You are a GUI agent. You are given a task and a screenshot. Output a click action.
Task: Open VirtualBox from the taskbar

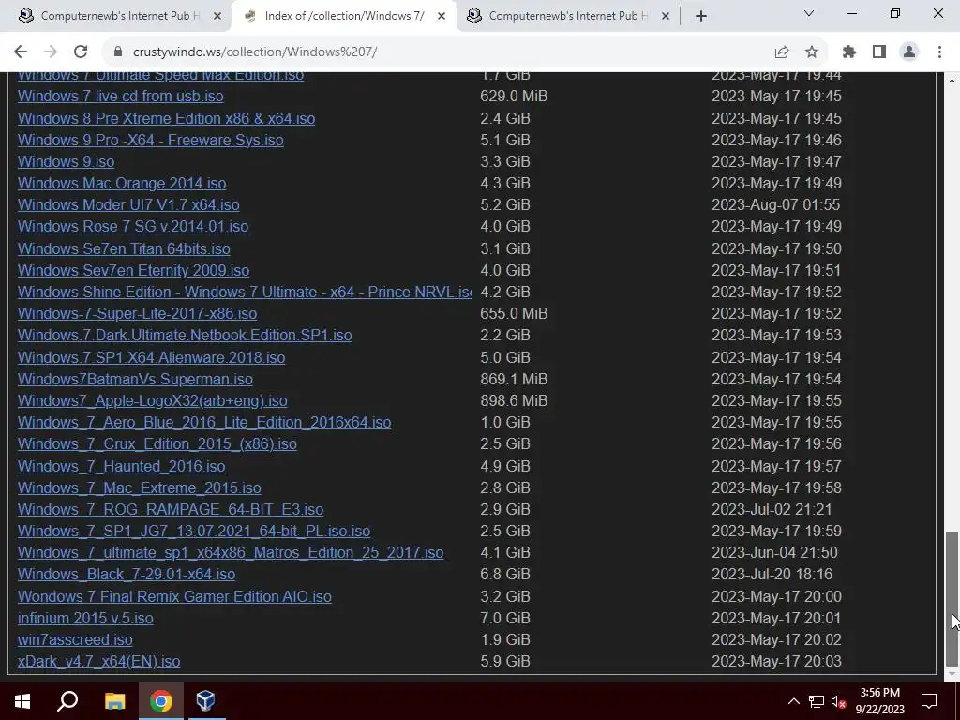click(x=205, y=701)
